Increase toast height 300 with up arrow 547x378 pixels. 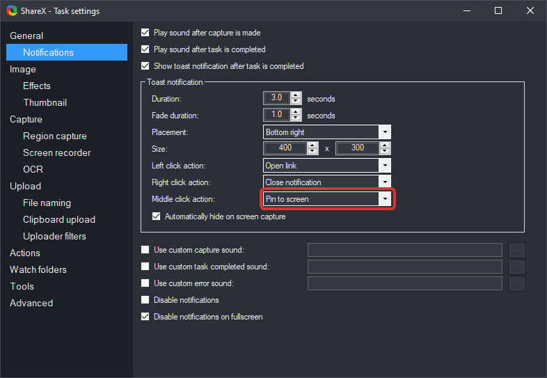tap(385, 145)
